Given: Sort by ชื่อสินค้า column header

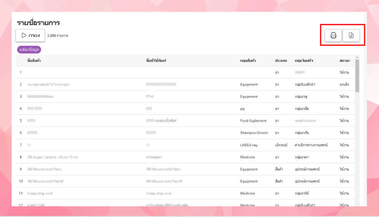Looking at the screenshot, I should point(34,60).
